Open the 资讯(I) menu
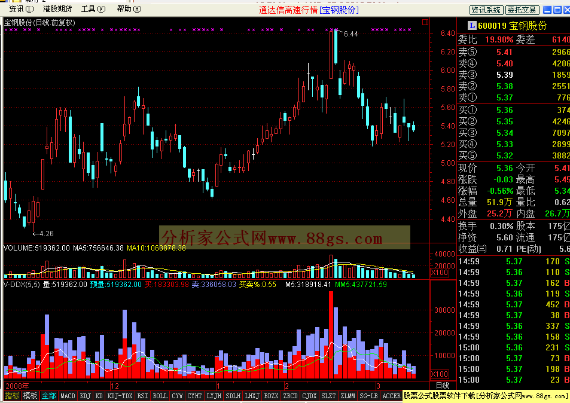 pos(22,9)
